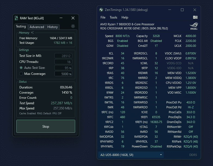Click the MCLK 4000.00 value
The width and height of the screenshot is (213, 166).
(x=191, y=36)
